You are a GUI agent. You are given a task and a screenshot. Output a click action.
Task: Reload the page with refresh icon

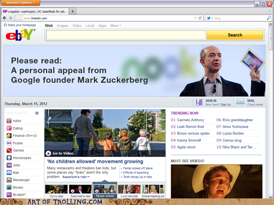(200, 18)
